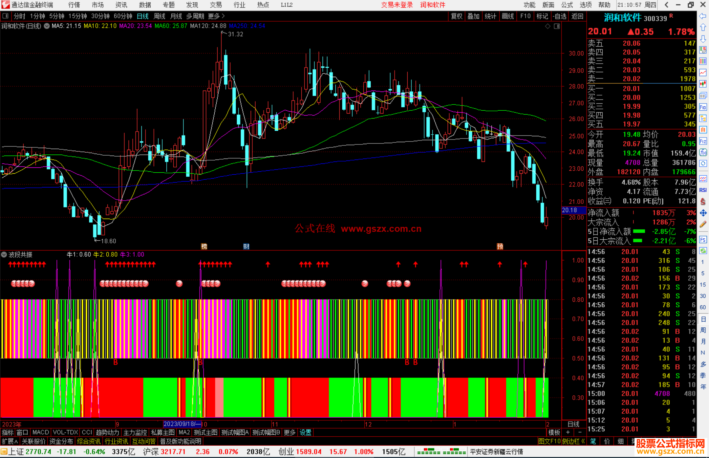This screenshot has height=458, width=709.
Task: Open the 行情 menu
Action: tap(74, 5)
